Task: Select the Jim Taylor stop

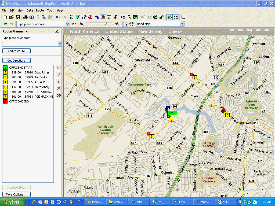Action: tap(28, 77)
